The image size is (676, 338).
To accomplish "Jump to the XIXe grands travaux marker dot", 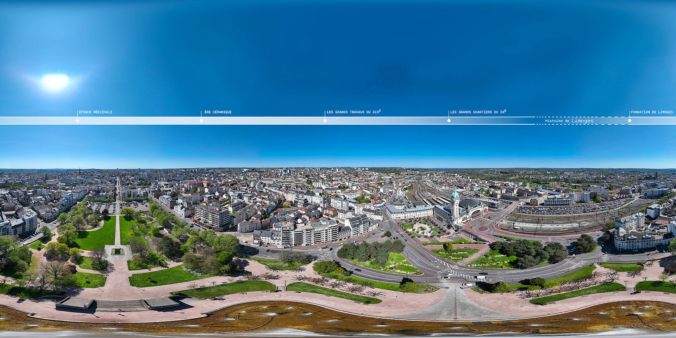I will click(x=325, y=121).
